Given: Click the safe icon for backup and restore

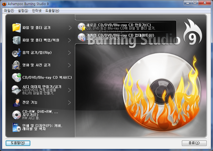Looking at the screenshot, I should (x=16, y=40).
